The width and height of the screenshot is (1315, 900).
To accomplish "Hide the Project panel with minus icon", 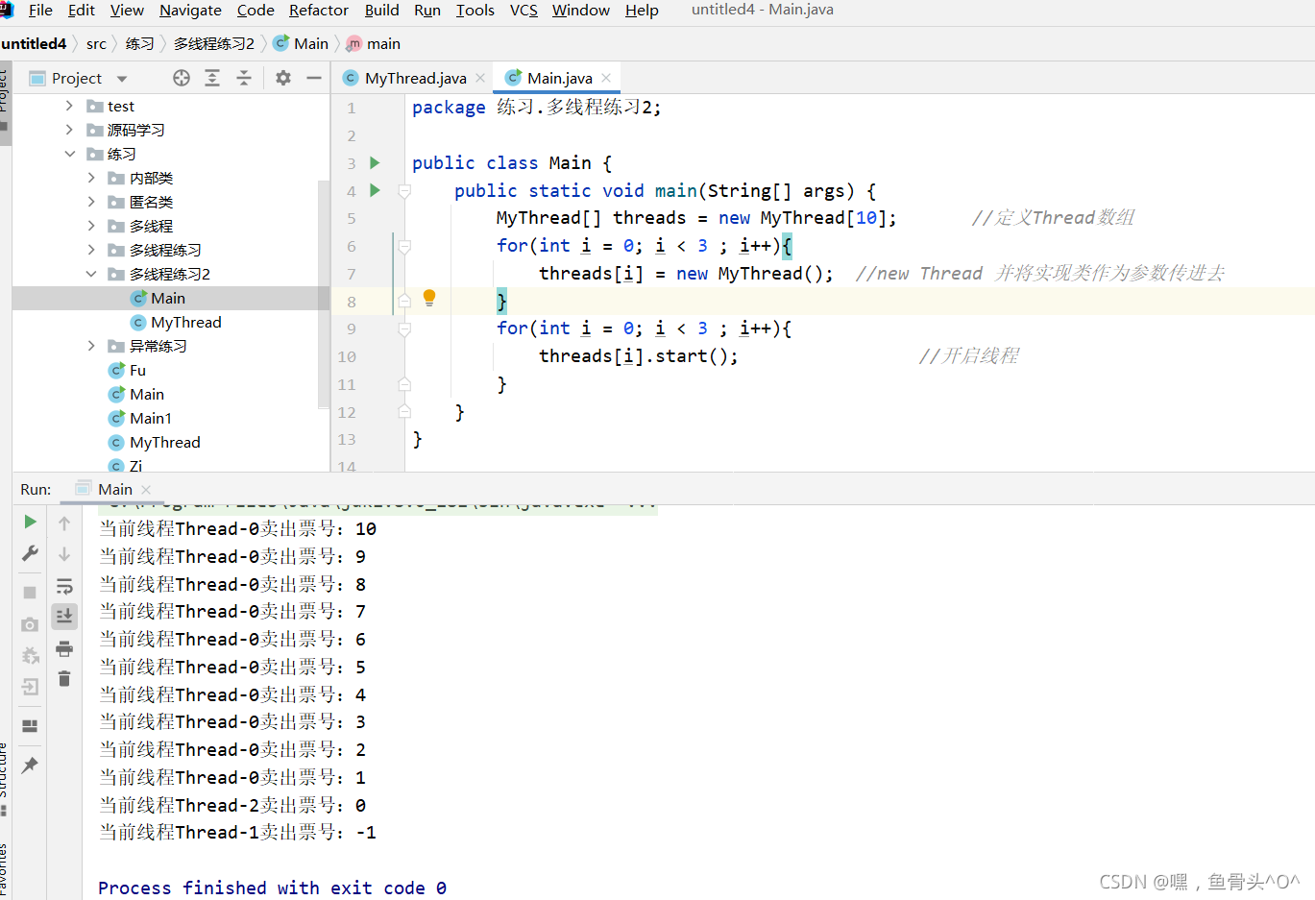I will (314, 78).
